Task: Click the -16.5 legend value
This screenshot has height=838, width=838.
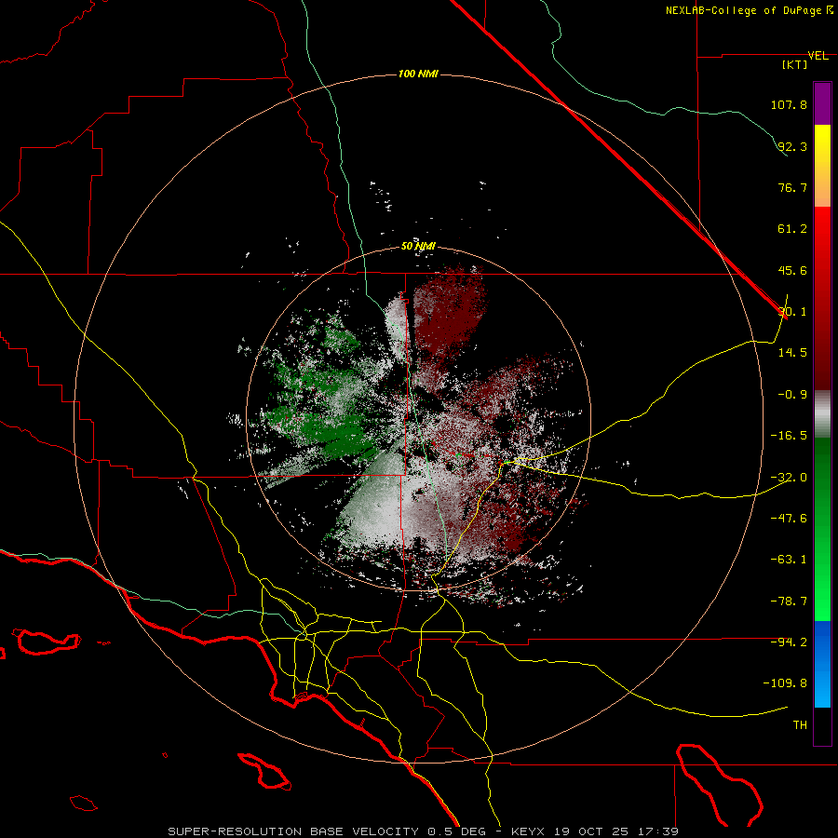Action: [x=789, y=436]
